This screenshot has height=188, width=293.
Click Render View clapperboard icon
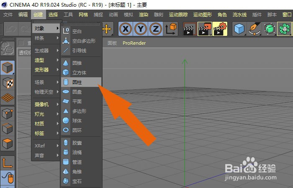click(190, 29)
